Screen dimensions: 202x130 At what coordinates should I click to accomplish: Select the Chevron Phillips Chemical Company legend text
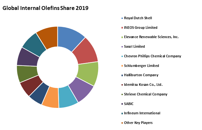click(x=153, y=56)
